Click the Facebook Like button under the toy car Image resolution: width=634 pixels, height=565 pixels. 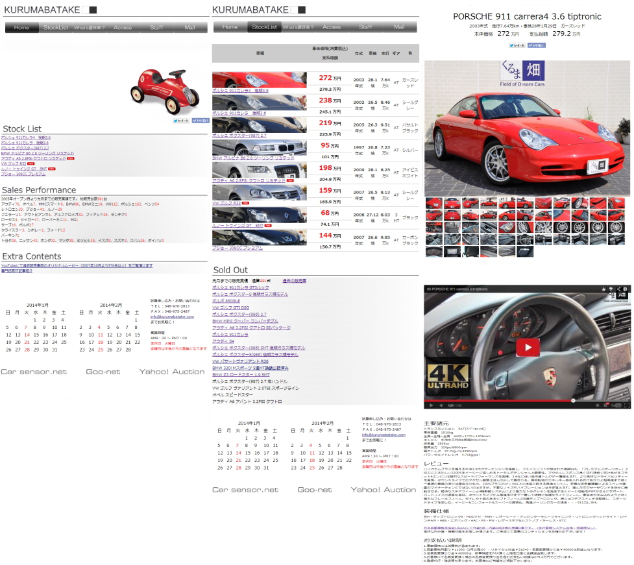coord(200,121)
